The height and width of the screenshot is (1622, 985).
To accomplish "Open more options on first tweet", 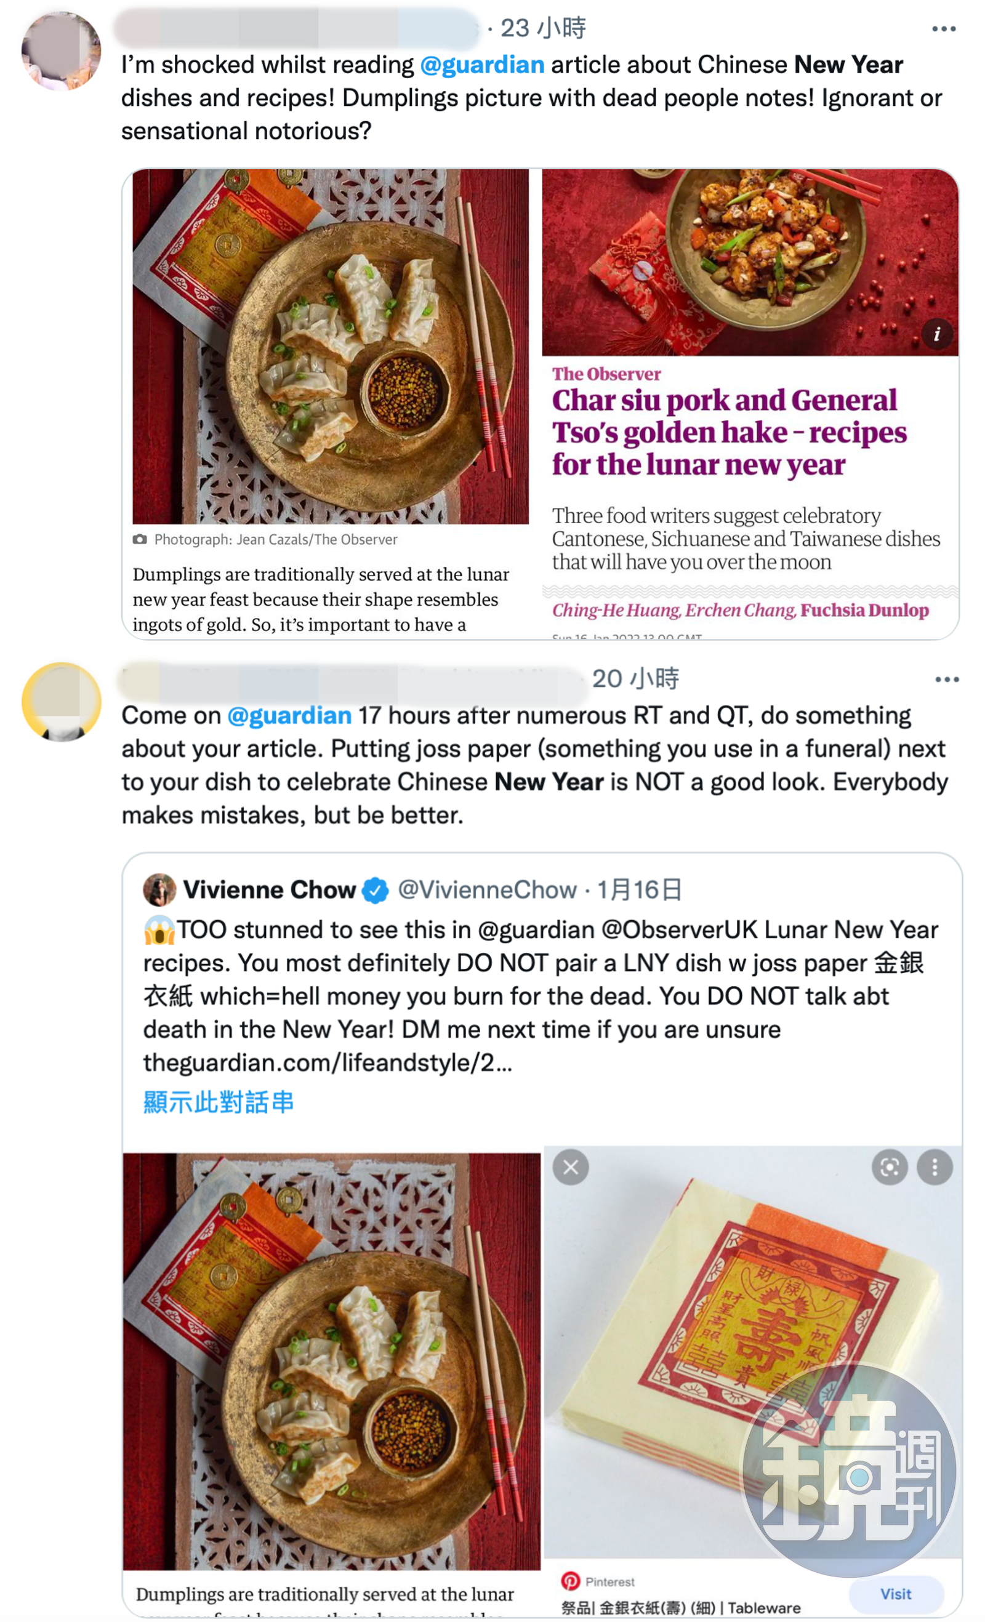I will pyautogui.click(x=943, y=29).
